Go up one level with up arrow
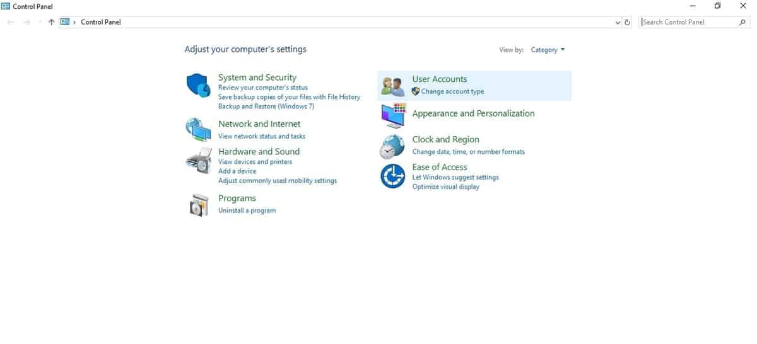The width and height of the screenshot is (757, 344). click(x=51, y=22)
